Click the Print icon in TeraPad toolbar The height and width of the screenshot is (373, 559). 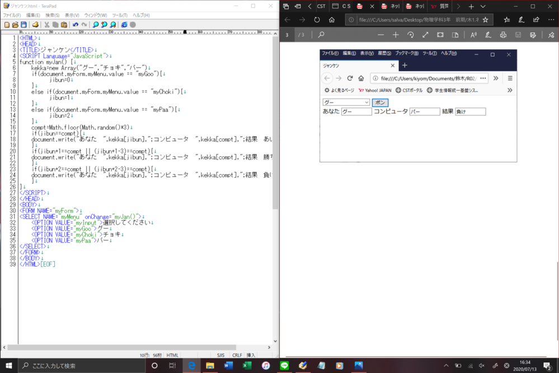35,25
